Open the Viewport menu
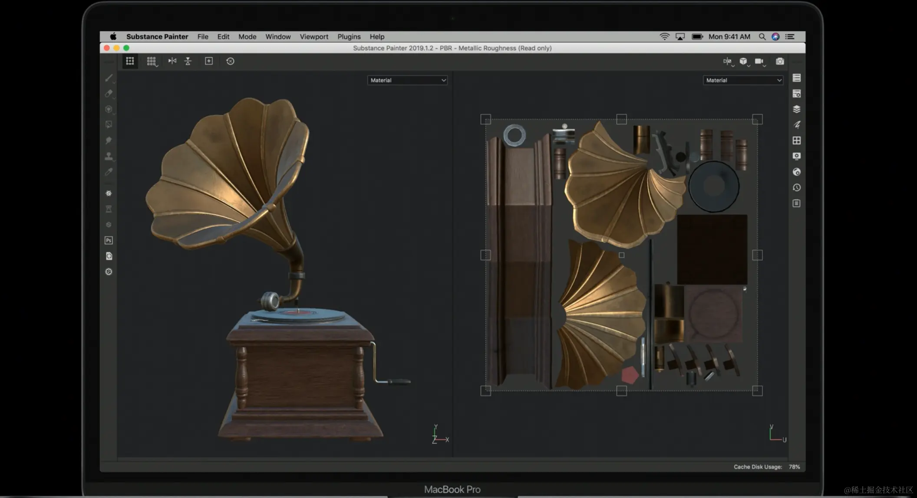The image size is (917, 498). coord(314,37)
